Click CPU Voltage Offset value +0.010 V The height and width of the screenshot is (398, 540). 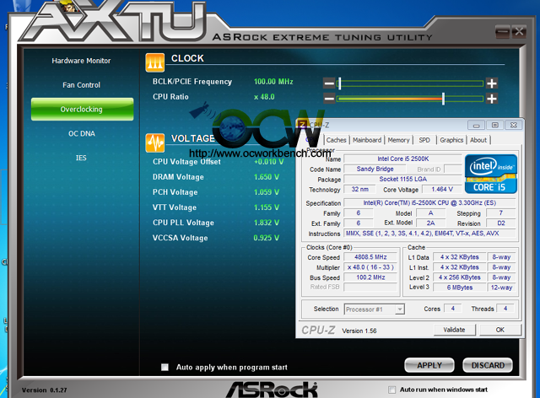point(269,162)
